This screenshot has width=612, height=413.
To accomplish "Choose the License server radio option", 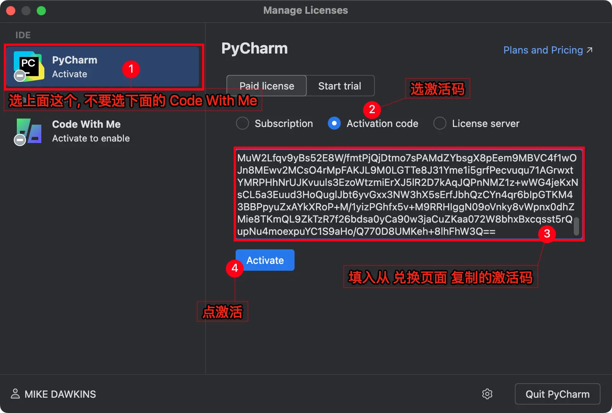I will point(440,123).
